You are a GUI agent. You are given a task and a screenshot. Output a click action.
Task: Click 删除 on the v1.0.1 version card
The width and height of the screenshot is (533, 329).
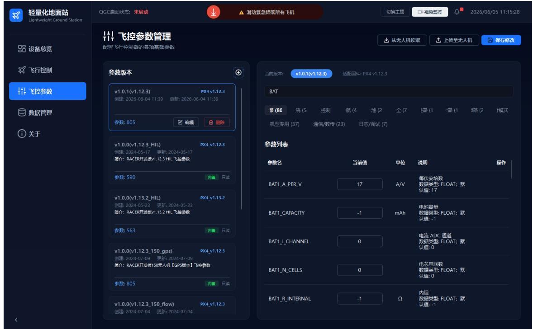[217, 122]
